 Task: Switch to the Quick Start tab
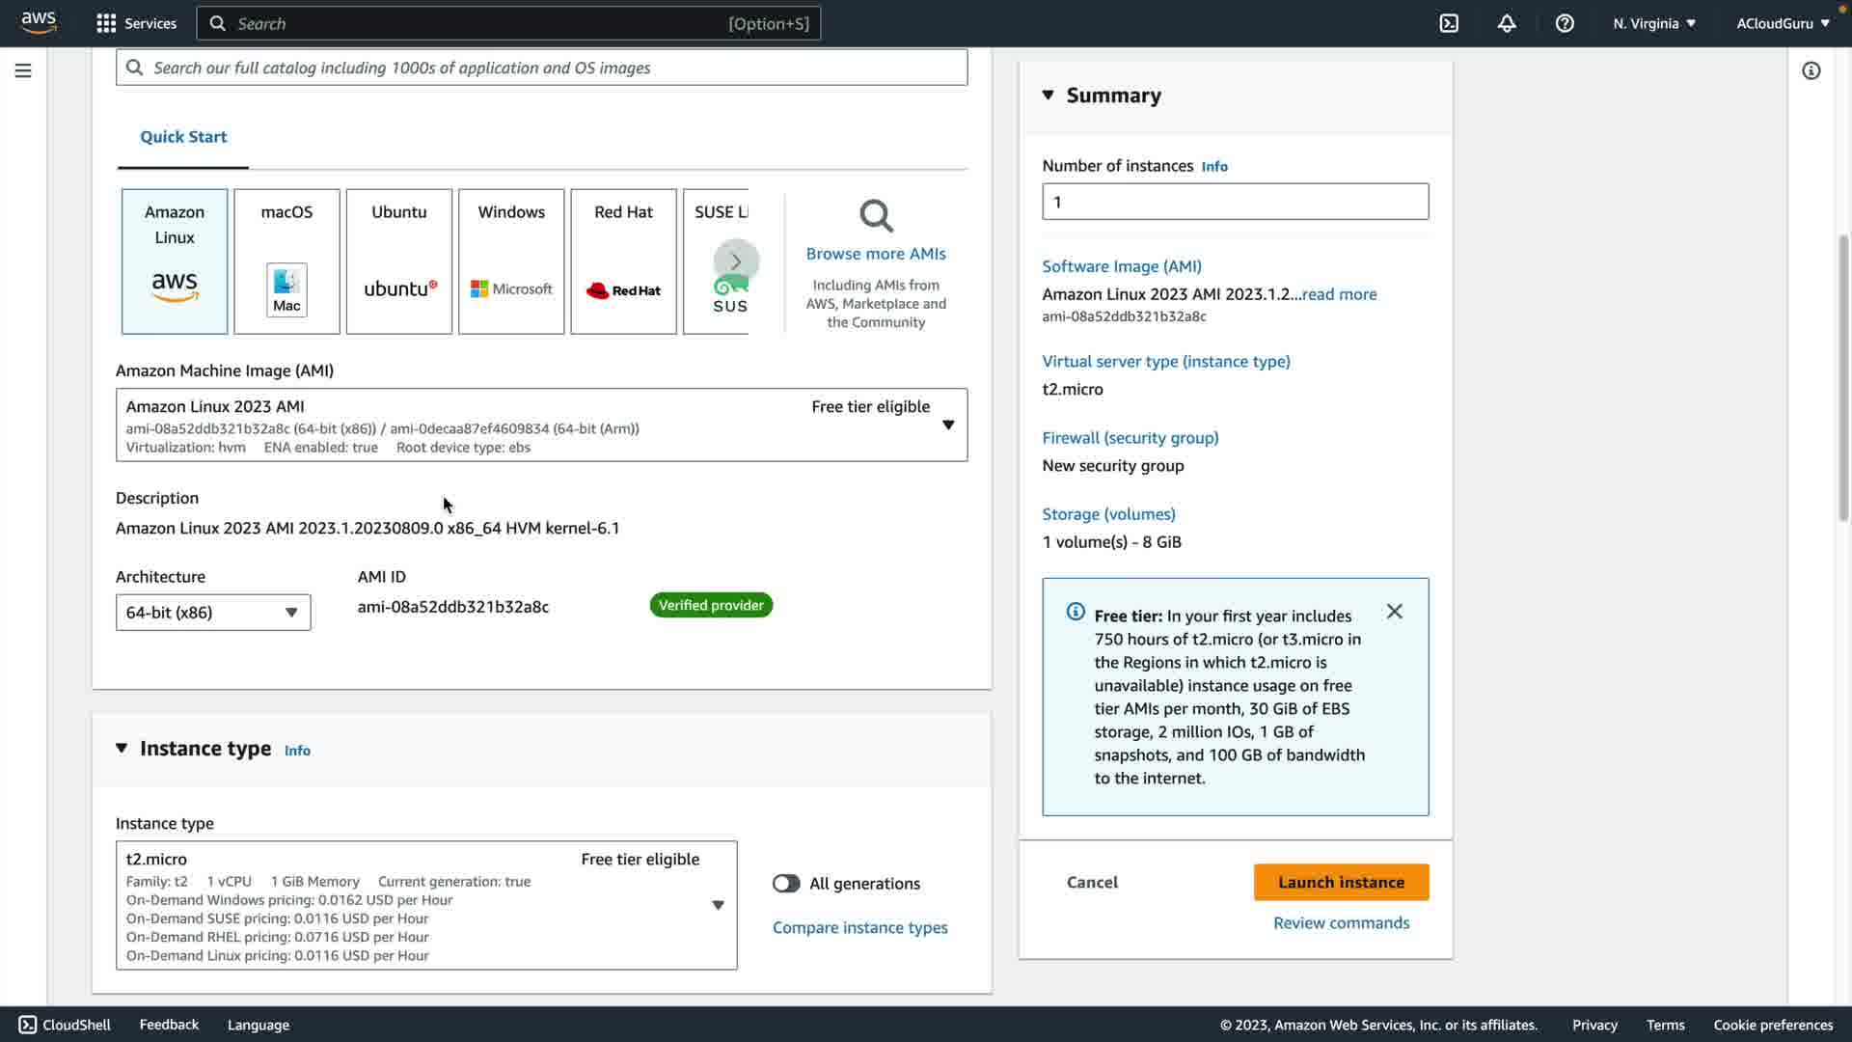(183, 137)
